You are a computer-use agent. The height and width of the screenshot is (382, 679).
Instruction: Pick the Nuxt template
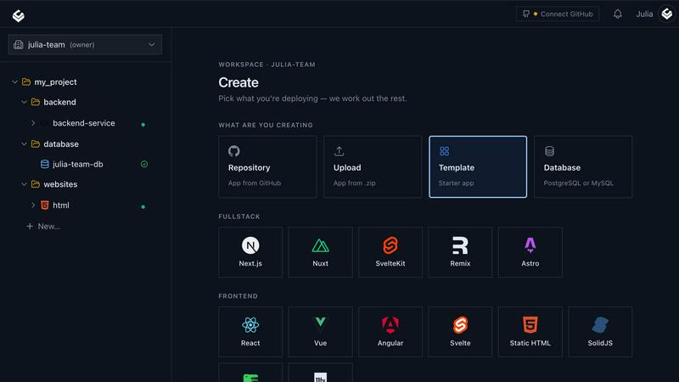pyautogui.click(x=321, y=252)
